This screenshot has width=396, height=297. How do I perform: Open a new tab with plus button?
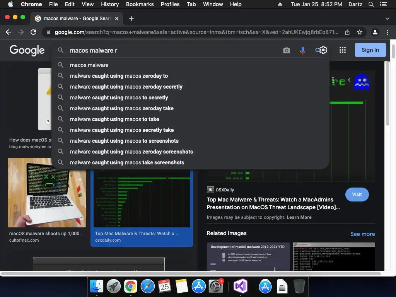coord(131,19)
